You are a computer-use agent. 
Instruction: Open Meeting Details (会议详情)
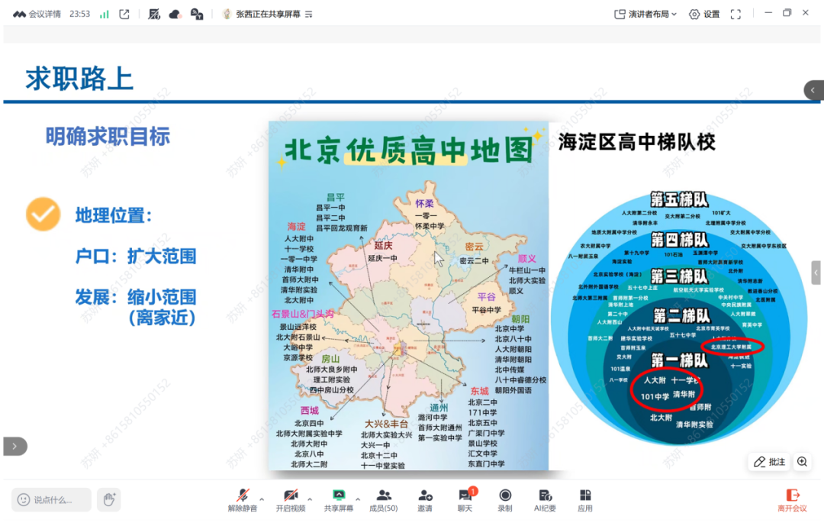click(x=41, y=14)
